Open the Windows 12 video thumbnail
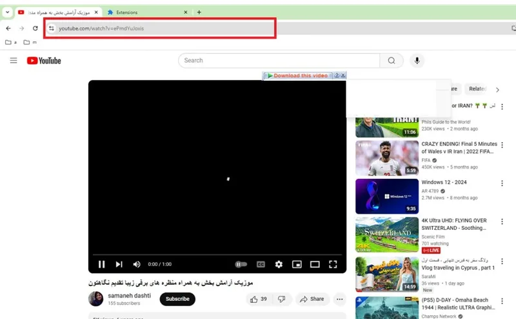Image resolution: width=516 pixels, height=319 pixels. pos(387,196)
